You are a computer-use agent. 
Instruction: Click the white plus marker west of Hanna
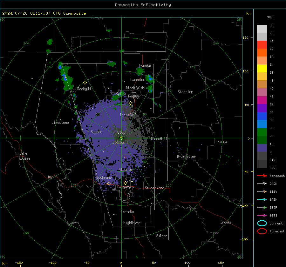(180, 128)
